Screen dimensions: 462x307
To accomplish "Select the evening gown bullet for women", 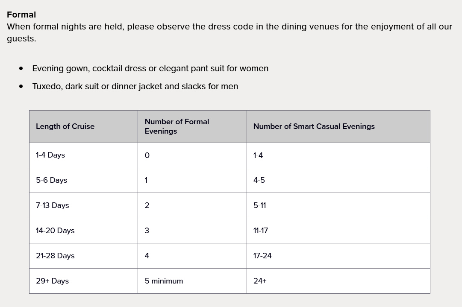I will [150, 68].
